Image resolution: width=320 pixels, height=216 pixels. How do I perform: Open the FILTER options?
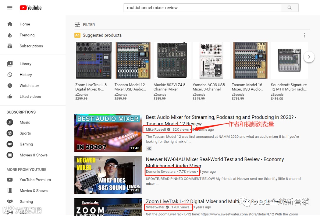click(85, 25)
